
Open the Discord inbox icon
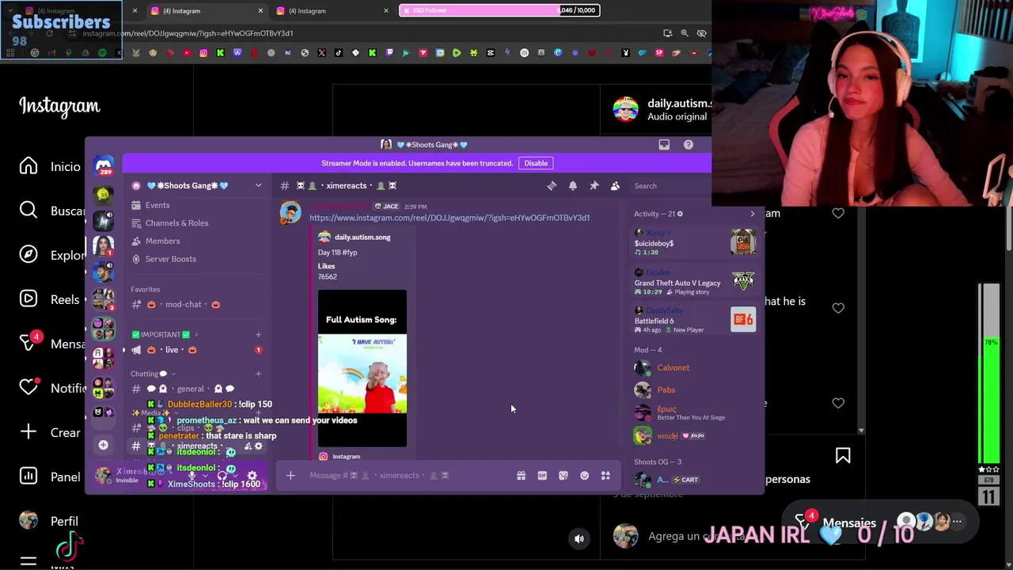[x=664, y=145]
